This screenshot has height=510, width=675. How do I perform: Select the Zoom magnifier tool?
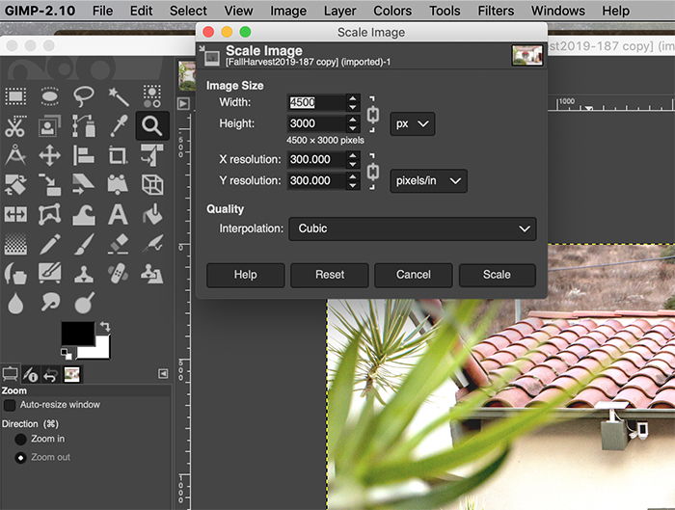click(151, 125)
